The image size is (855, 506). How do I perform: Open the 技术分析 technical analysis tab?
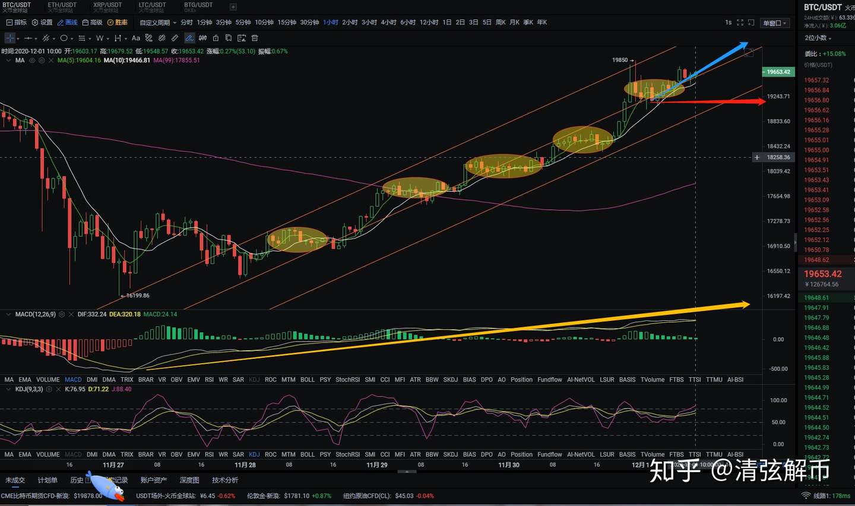tap(225, 480)
